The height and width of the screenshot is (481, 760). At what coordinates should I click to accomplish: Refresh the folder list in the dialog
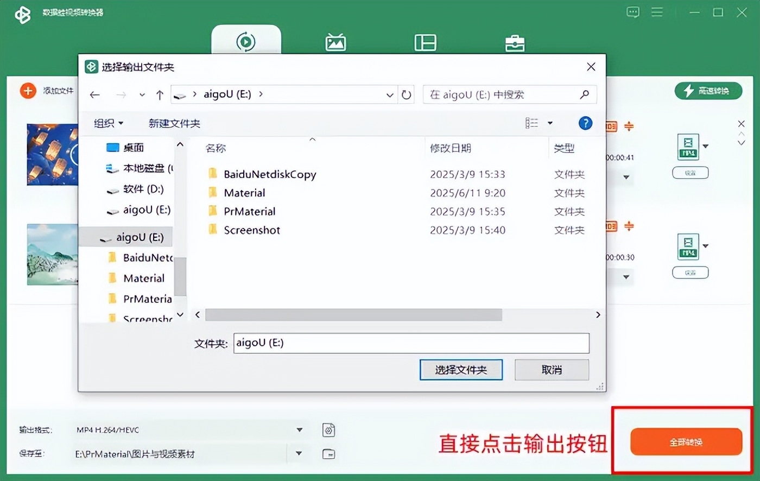407,94
